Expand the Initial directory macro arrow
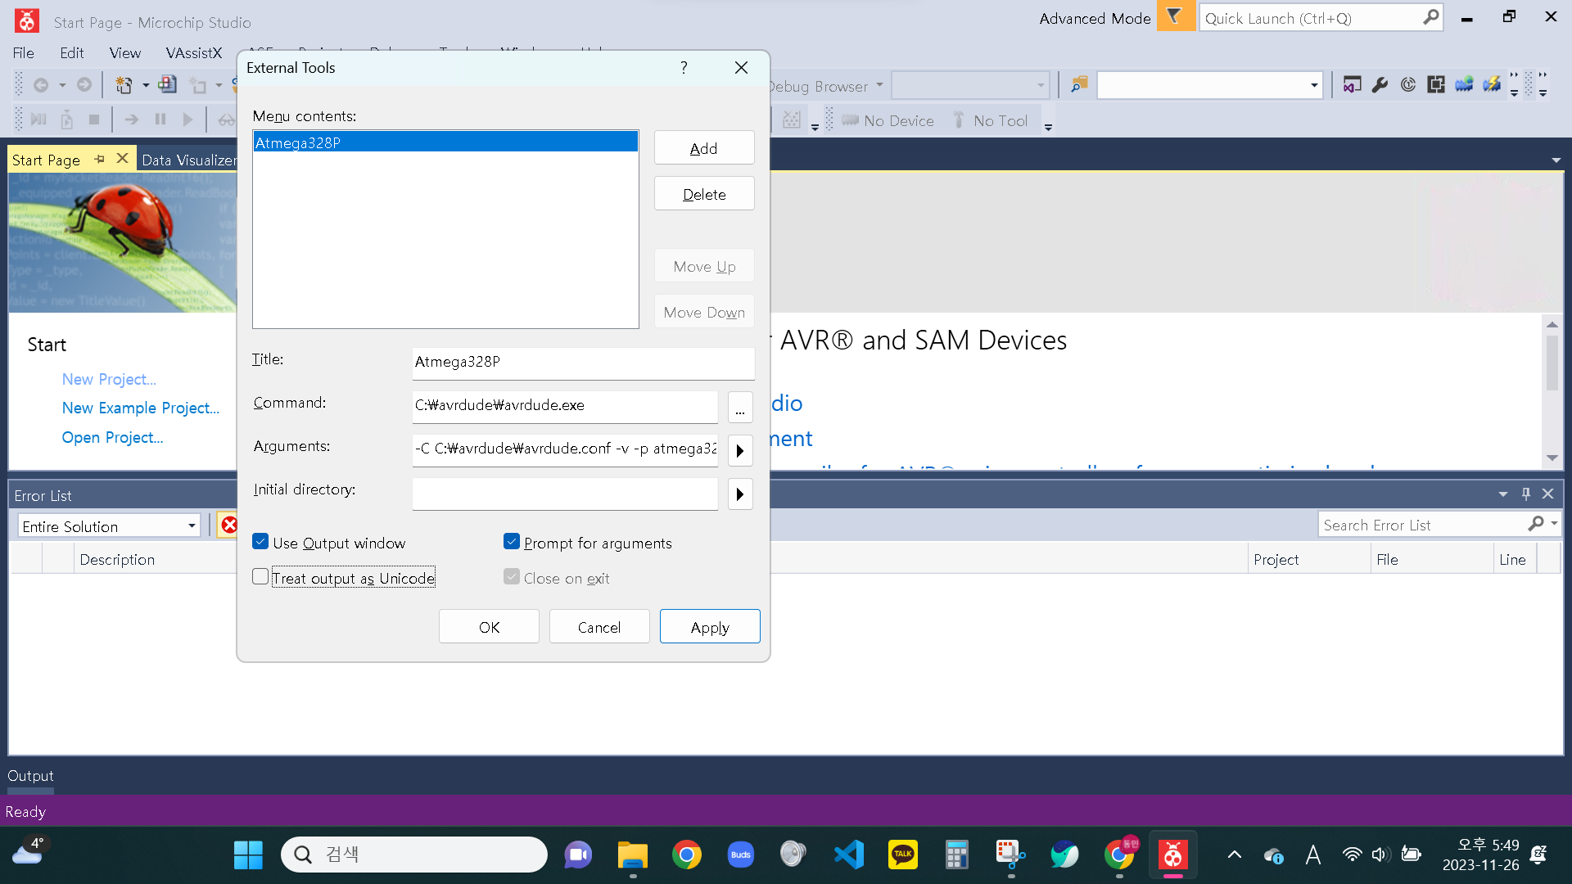This screenshot has height=884, width=1572. [740, 494]
